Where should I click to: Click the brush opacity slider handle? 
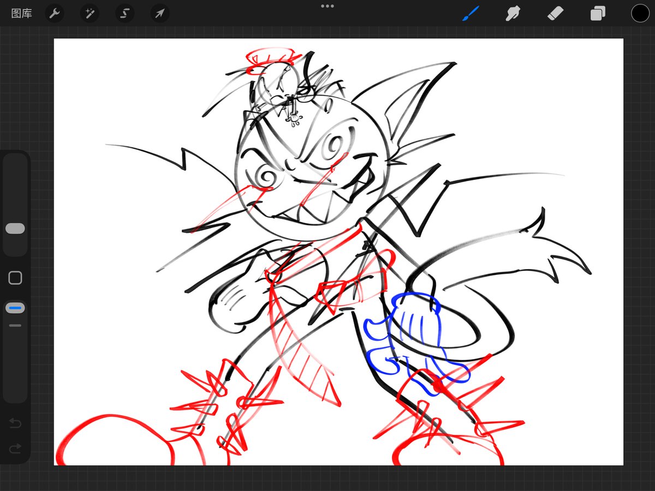(15, 308)
